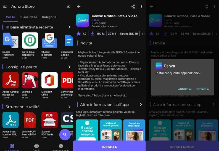Open Adobe Scan scanner PDF app

pyautogui.click(x=10, y=120)
